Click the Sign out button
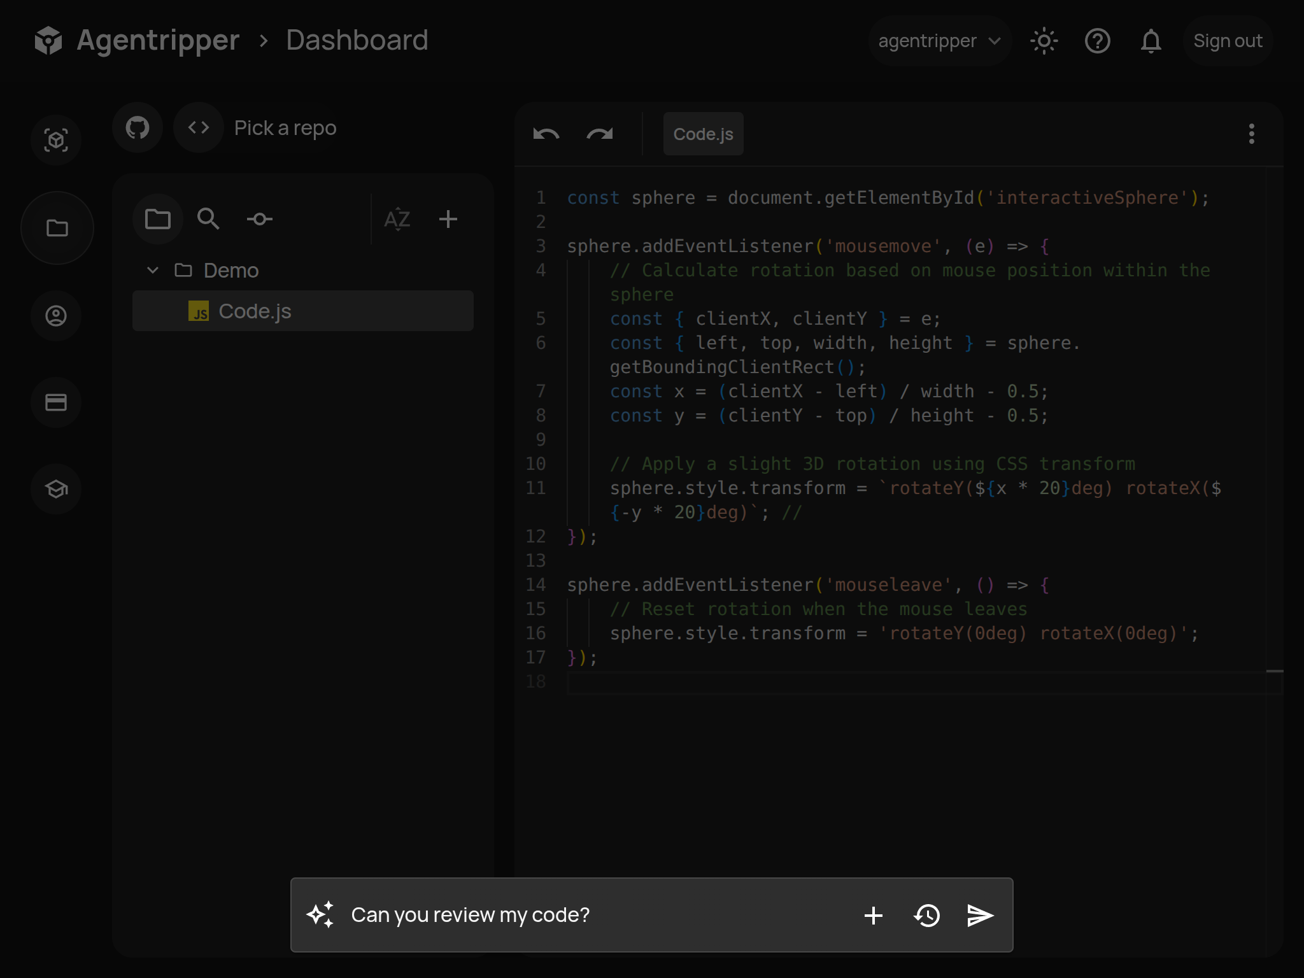This screenshot has height=978, width=1304. (x=1227, y=41)
